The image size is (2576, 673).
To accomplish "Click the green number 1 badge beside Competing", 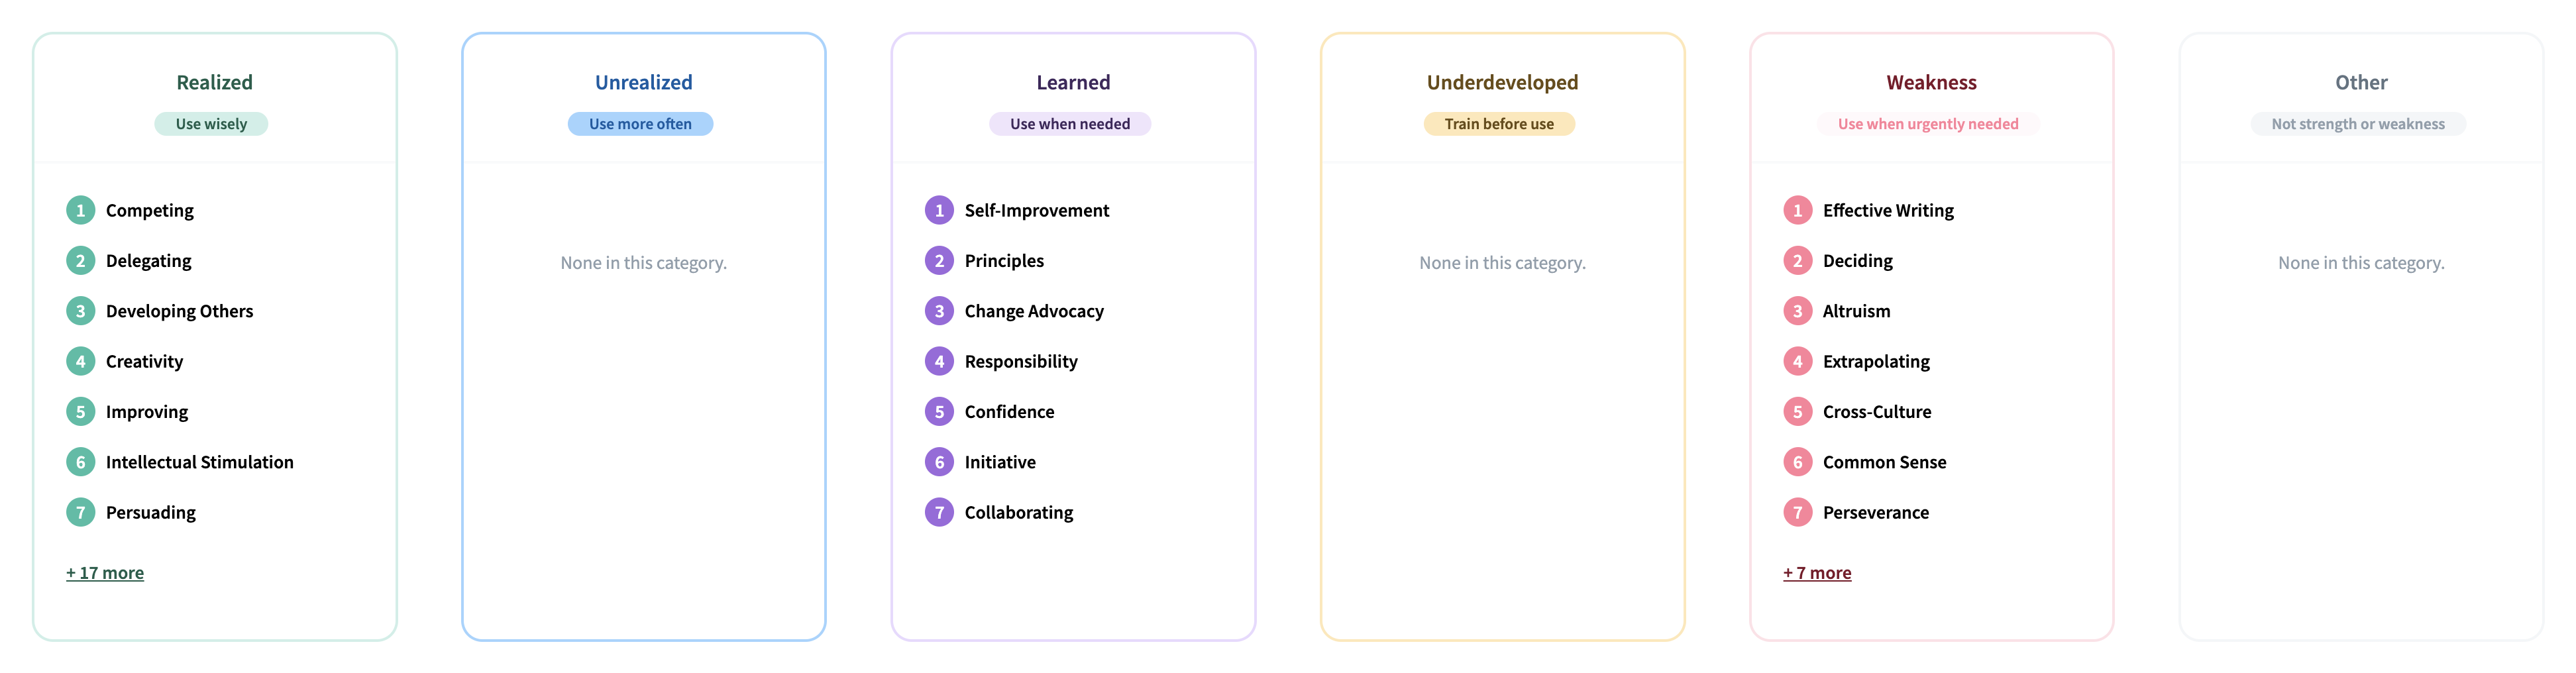I will (x=81, y=210).
